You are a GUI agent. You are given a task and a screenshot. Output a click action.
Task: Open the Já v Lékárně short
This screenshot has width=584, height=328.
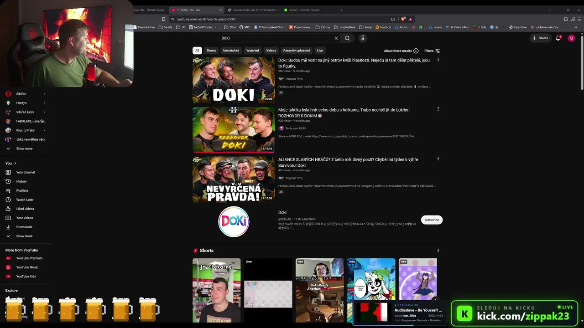click(x=216, y=290)
